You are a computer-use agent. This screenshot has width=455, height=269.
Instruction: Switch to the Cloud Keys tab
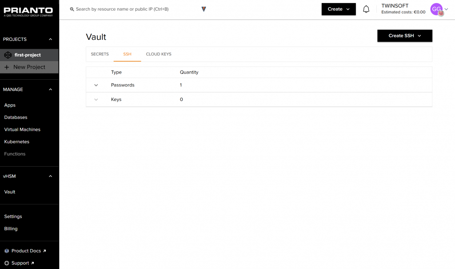159,54
